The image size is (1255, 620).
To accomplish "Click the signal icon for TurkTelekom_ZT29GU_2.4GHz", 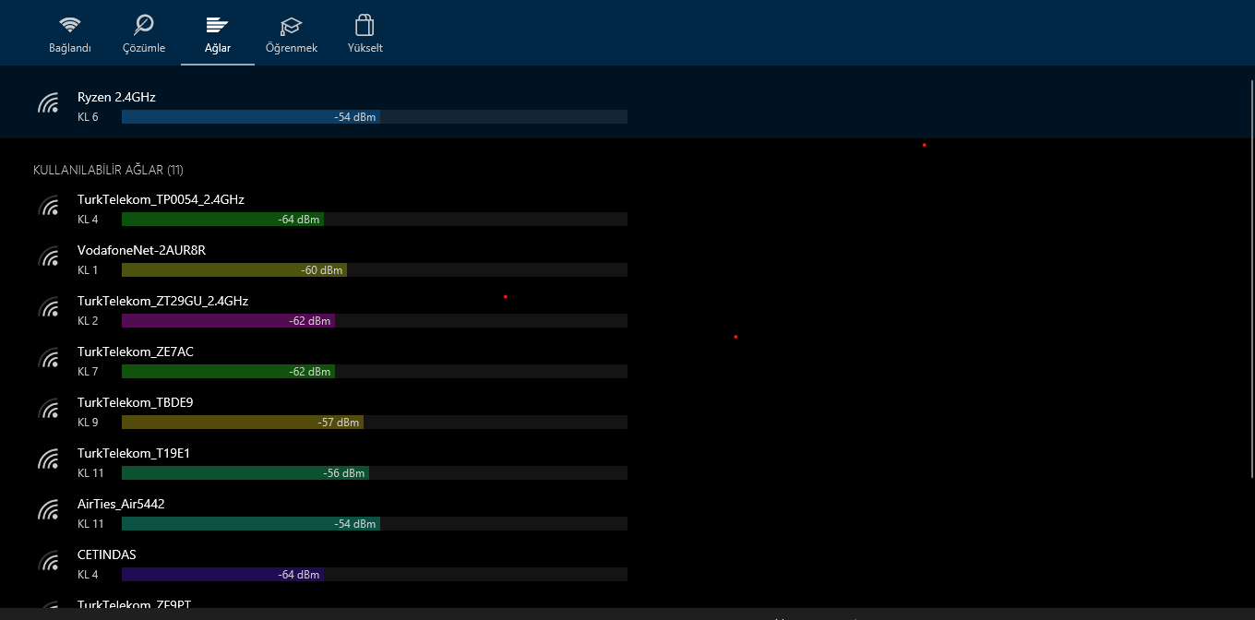I will coord(49,306).
